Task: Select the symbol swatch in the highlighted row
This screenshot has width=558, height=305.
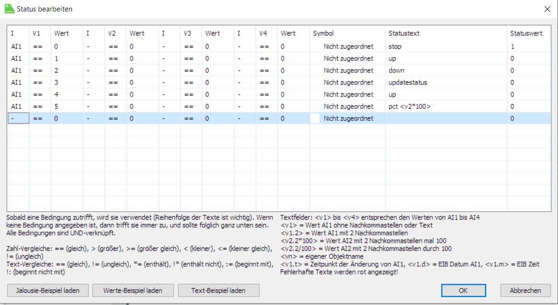Action: pyautogui.click(x=315, y=118)
